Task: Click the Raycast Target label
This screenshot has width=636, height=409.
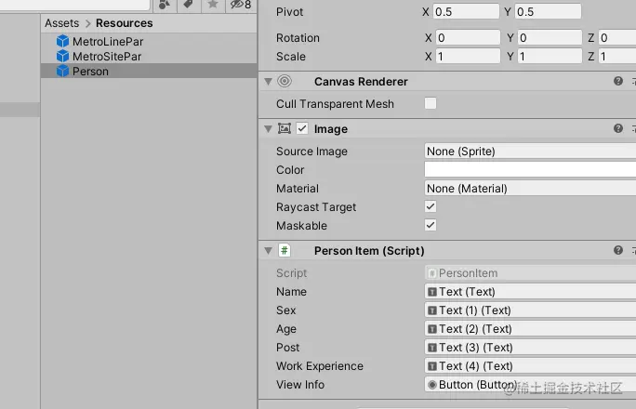Action: [x=316, y=207]
